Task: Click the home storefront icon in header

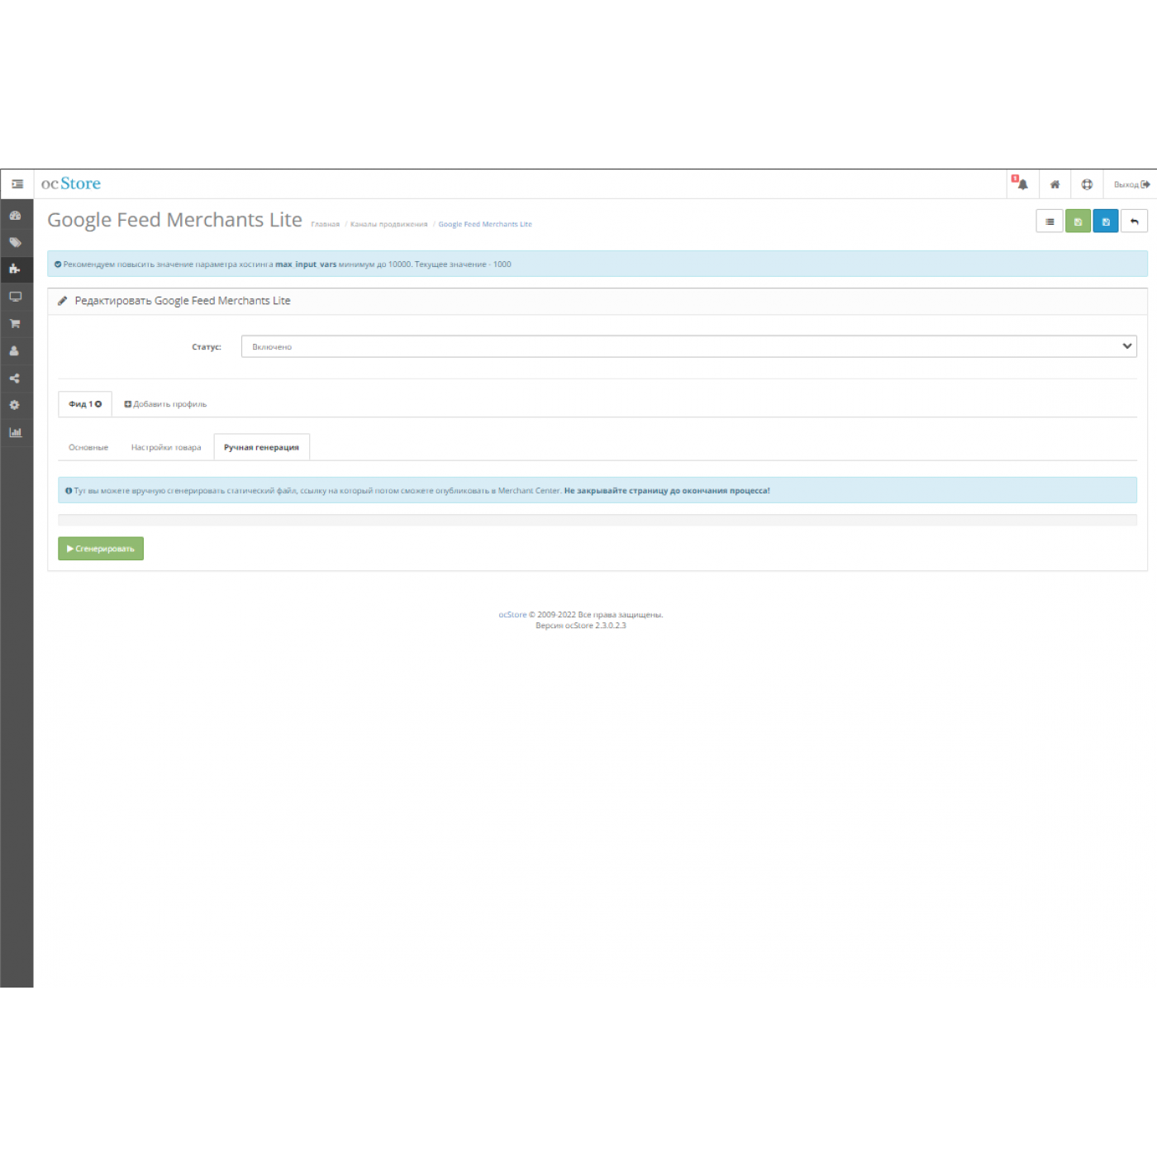Action: (x=1055, y=184)
